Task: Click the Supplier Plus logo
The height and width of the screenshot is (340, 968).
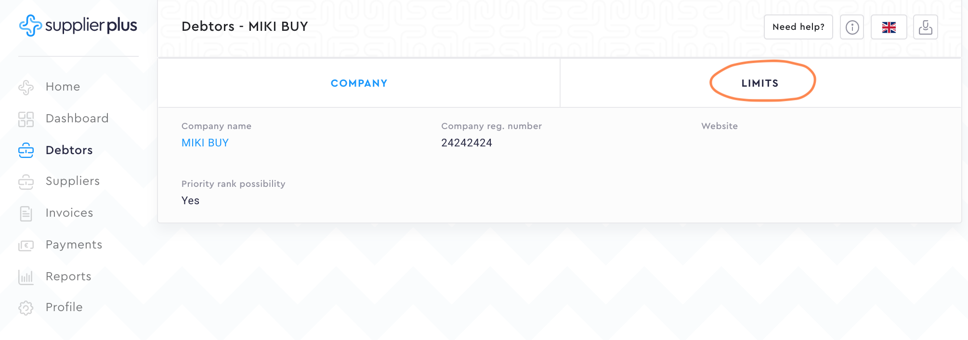Action: click(78, 26)
